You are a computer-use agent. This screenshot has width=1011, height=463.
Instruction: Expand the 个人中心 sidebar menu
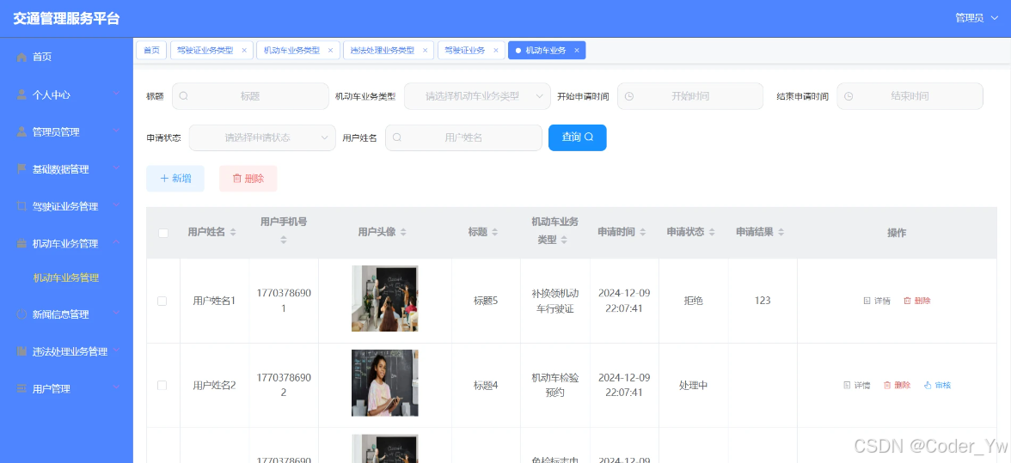click(x=116, y=94)
